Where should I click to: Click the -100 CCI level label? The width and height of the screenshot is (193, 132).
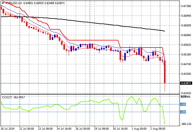tap(183, 104)
